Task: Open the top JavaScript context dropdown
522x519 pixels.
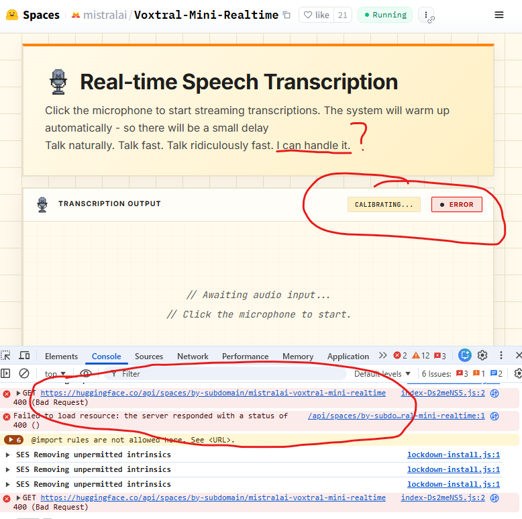Action: point(55,374)
